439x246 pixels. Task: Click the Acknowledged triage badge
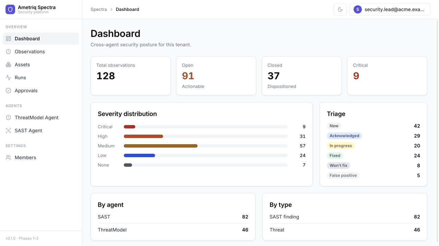(x=344, y=136)
